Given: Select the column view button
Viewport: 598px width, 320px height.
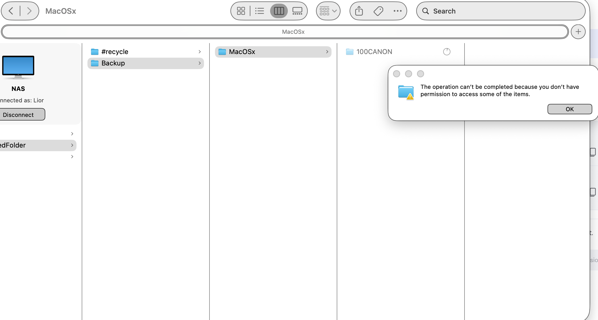Looking at the screenshot, I should pos(279,11).
